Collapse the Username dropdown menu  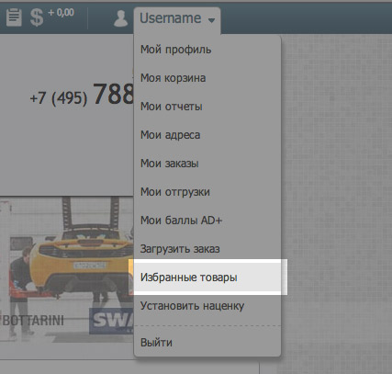click(177, 18)
